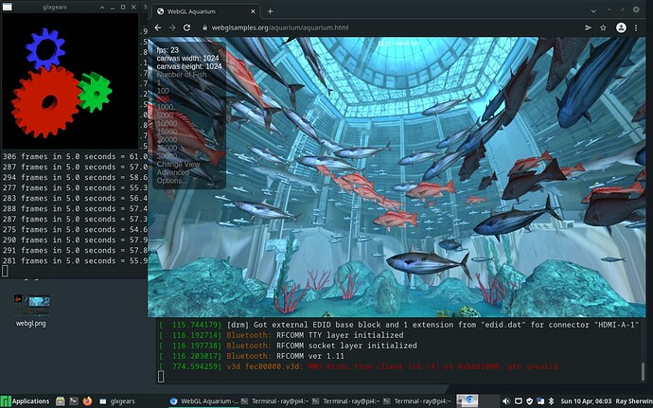Screen dimensions: 653x408
Task: Switch to the WebGL Aquarium taskbar entry
Action: (x=204, y=401)
